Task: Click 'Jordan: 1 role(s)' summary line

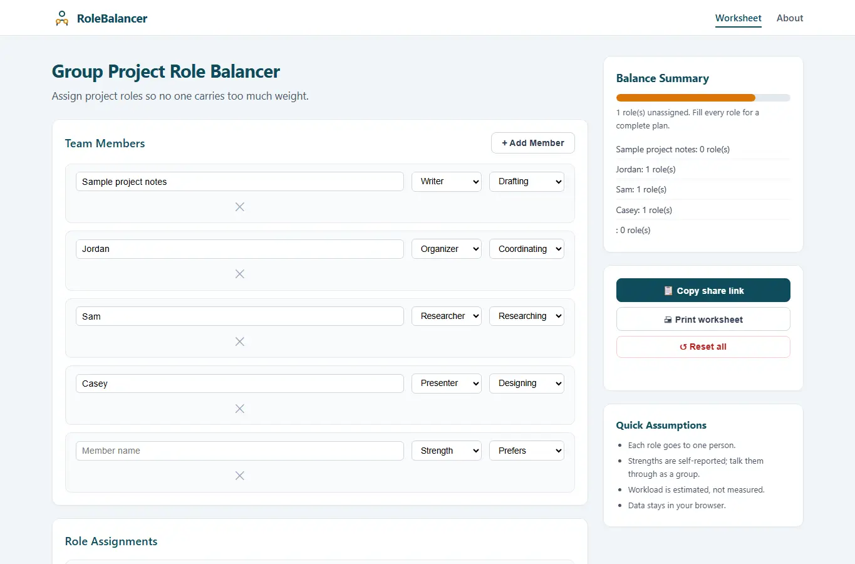Action: click(x=646, y=169)
